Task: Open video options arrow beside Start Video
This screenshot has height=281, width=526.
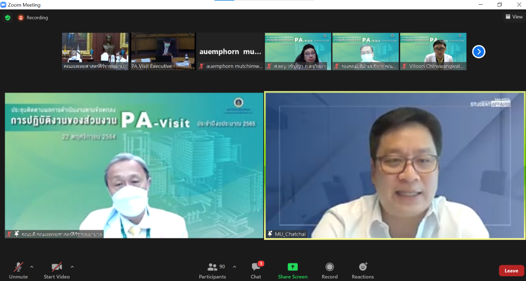Action: (72, 267)
